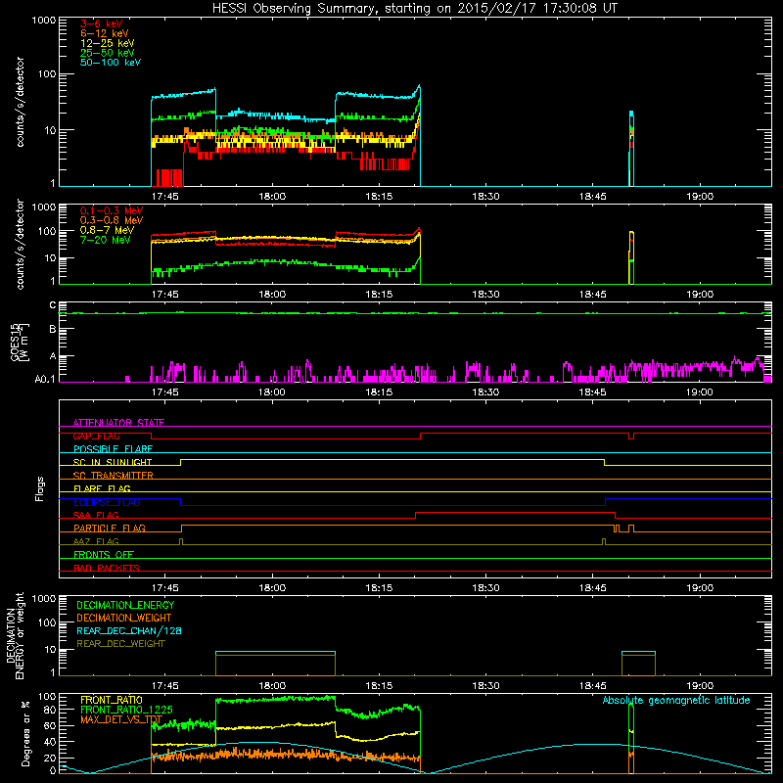This screenshot has height=783, width=783.
Task: Click the Flags panel axis label
Action: (39, 489)
